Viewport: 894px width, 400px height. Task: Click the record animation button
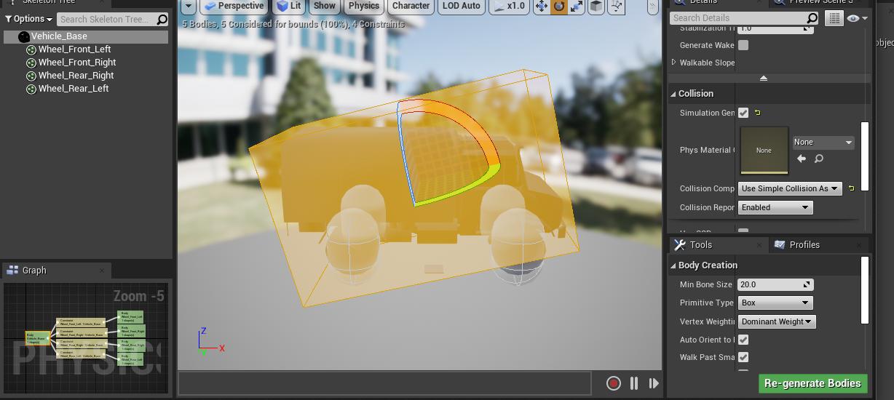614,383
